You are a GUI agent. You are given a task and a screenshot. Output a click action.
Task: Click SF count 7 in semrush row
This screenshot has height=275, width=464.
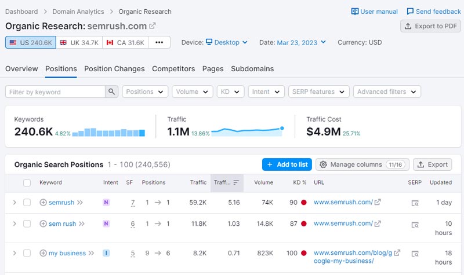click(133, 203)
